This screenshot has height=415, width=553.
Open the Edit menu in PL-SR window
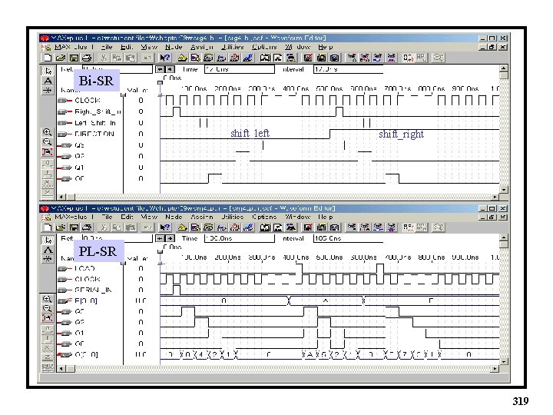coord(127,217)
